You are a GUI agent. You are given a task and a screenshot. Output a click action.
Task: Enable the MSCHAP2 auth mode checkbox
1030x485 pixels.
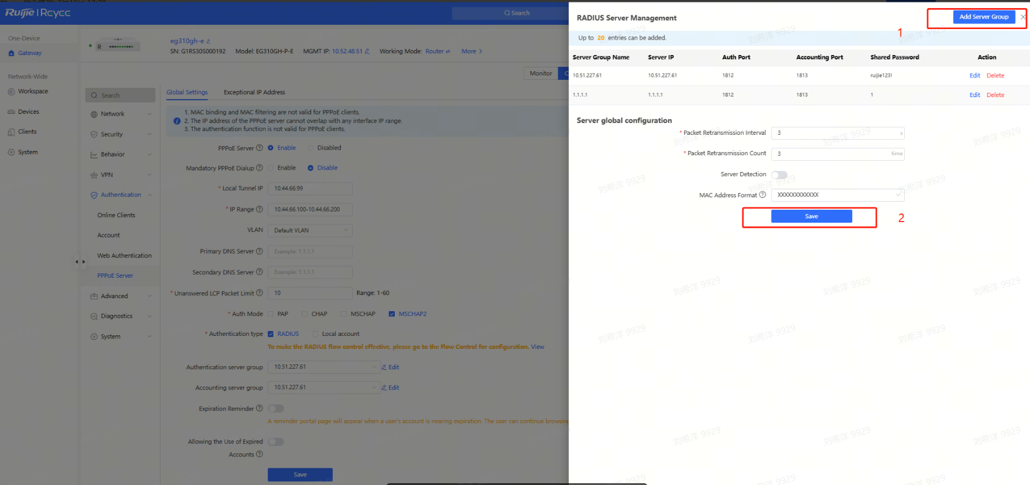(392, 314)
